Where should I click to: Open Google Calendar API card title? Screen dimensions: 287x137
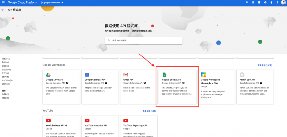pos(95,80)
